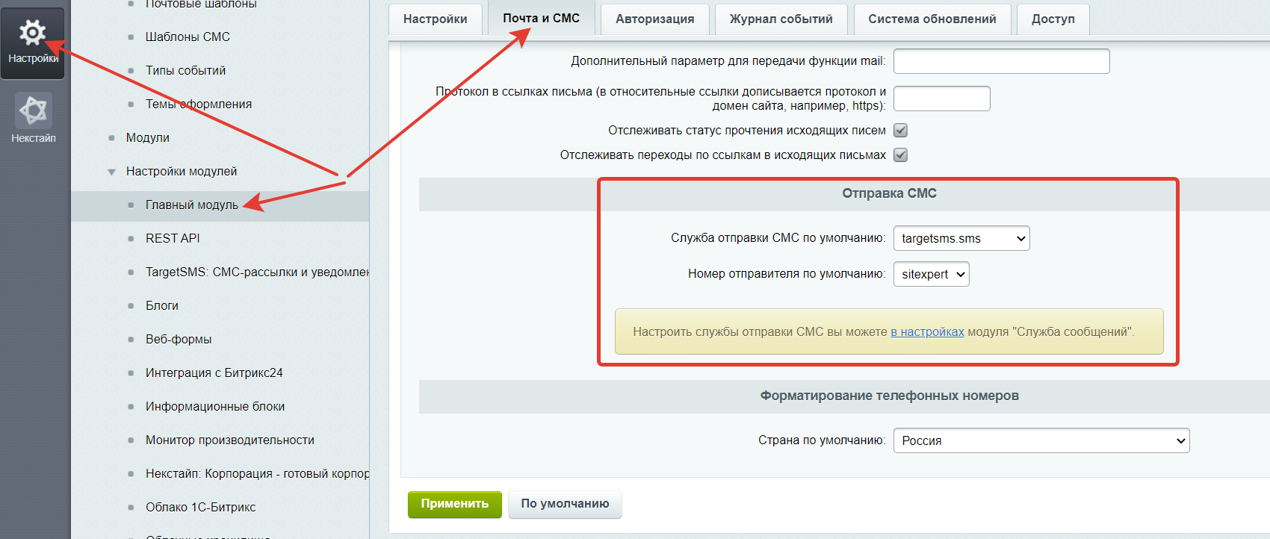Click the green Применить button
Screen dimensions: 1270x539
455,504
